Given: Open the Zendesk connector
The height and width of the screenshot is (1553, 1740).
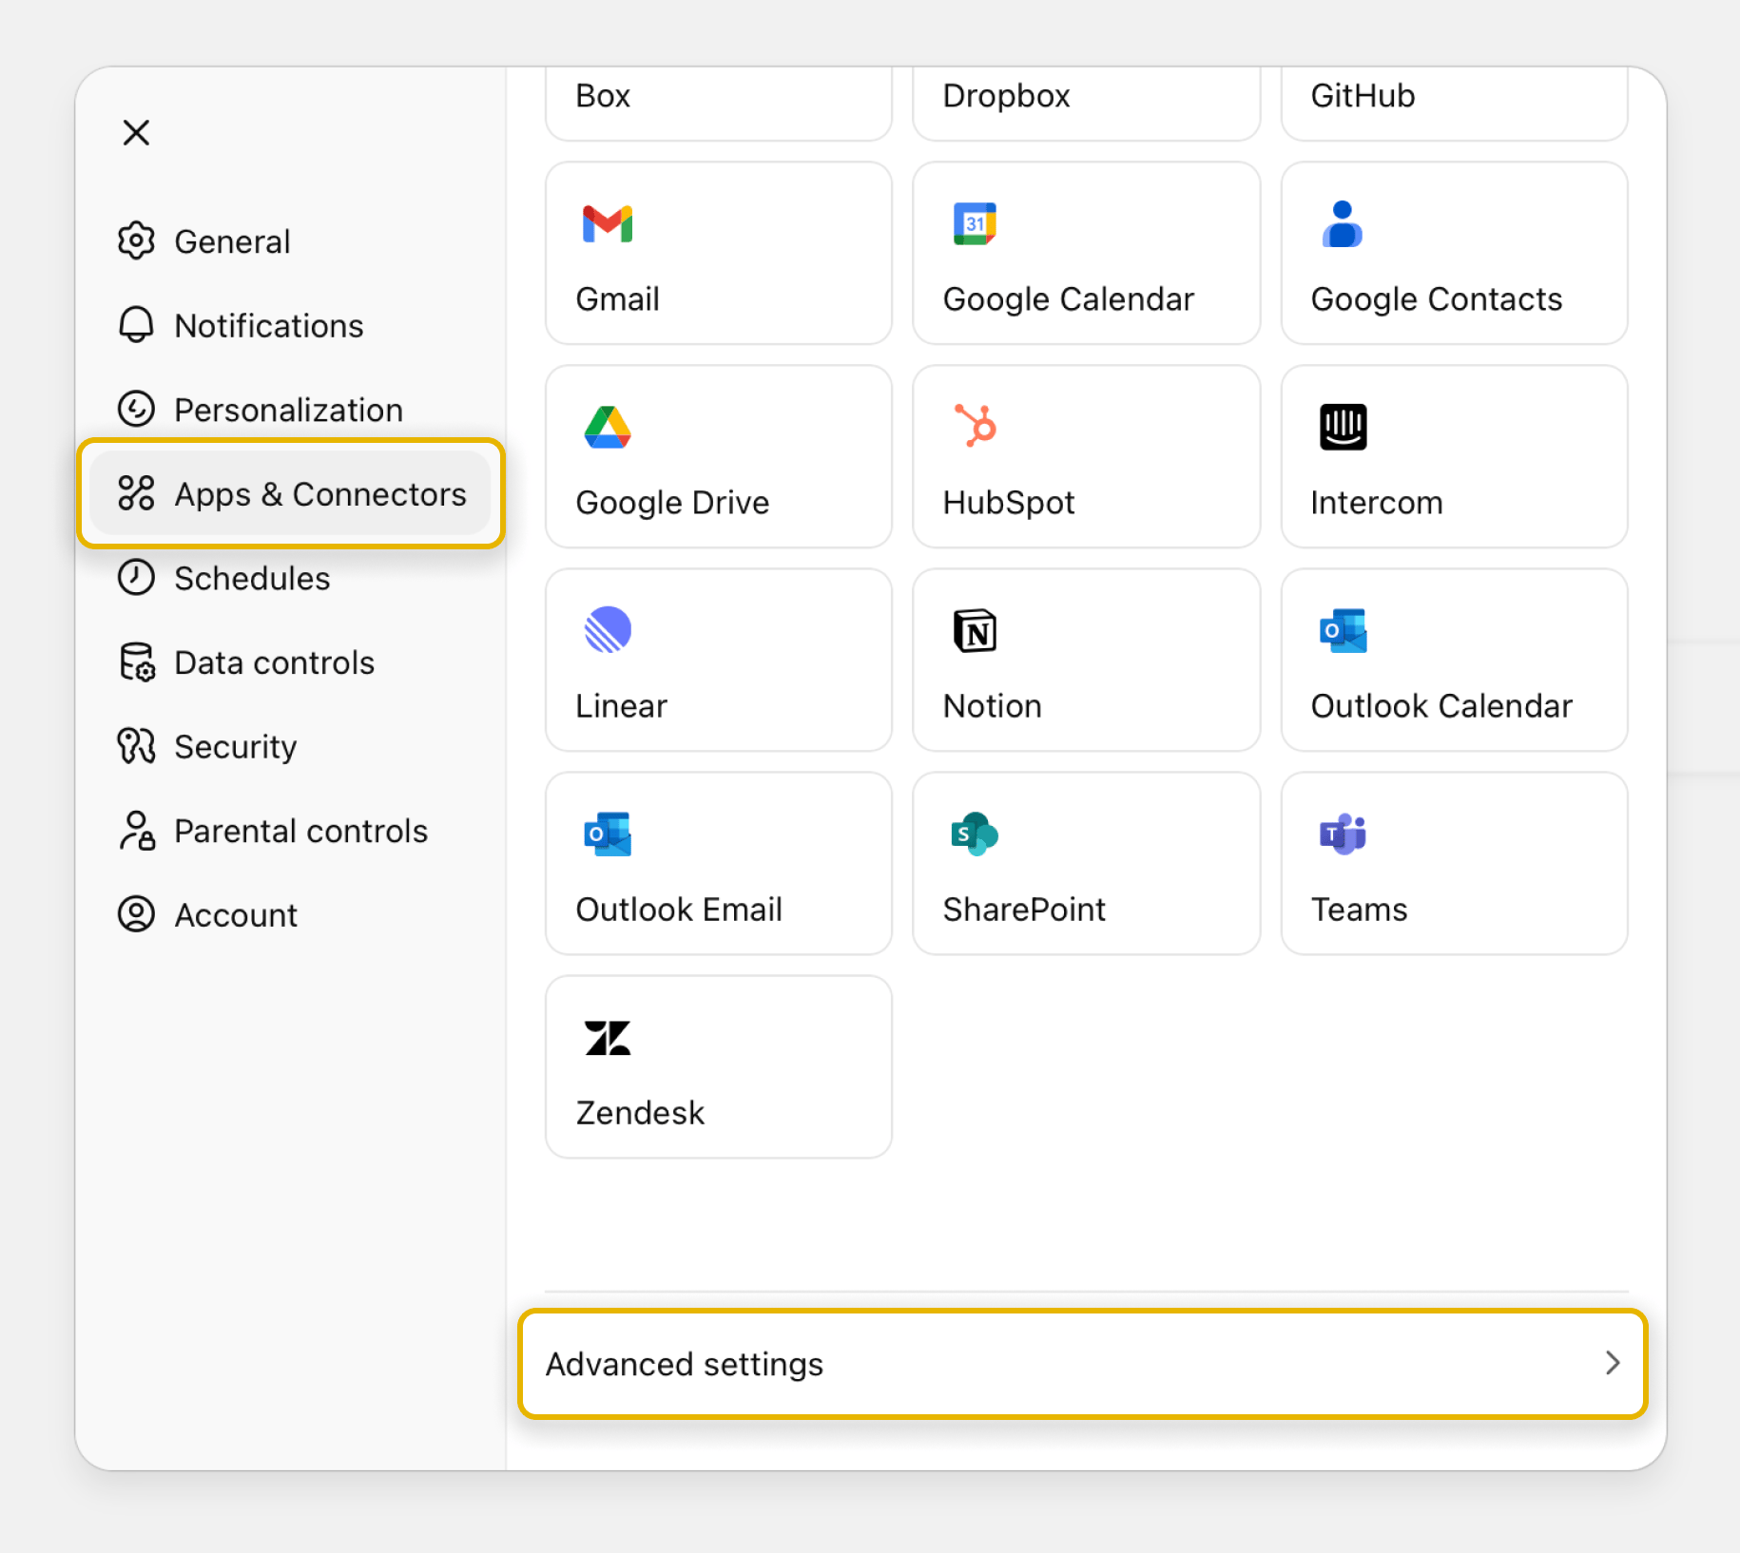Looking at the screenshot, I should click(x=717, y=1066).
